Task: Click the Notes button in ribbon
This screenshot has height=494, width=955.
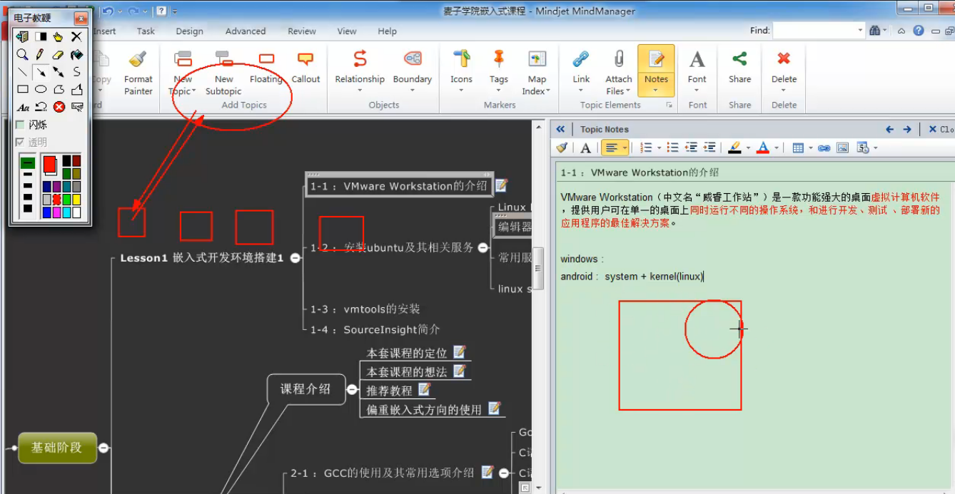Action: tap(656, 71)
